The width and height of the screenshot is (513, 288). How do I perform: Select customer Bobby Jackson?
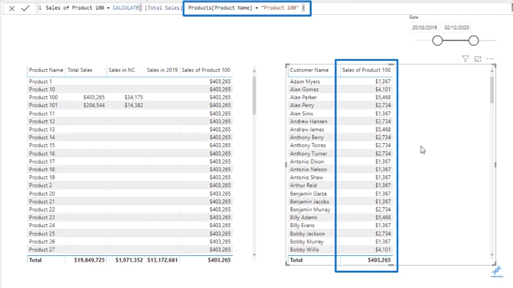tap(307, 233)
